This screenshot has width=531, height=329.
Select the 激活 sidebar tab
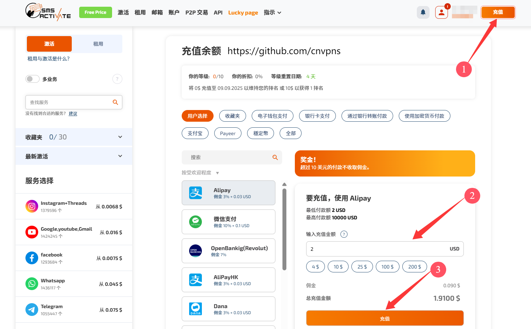[x=49, y=44]
